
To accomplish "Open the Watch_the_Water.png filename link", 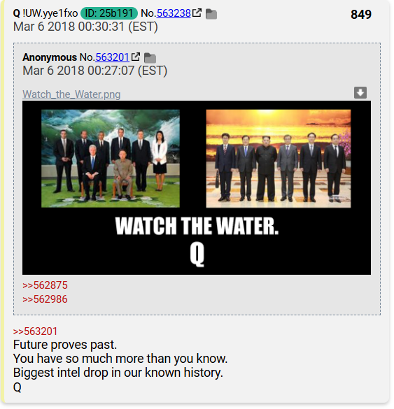I will click(x=71, y=94).
